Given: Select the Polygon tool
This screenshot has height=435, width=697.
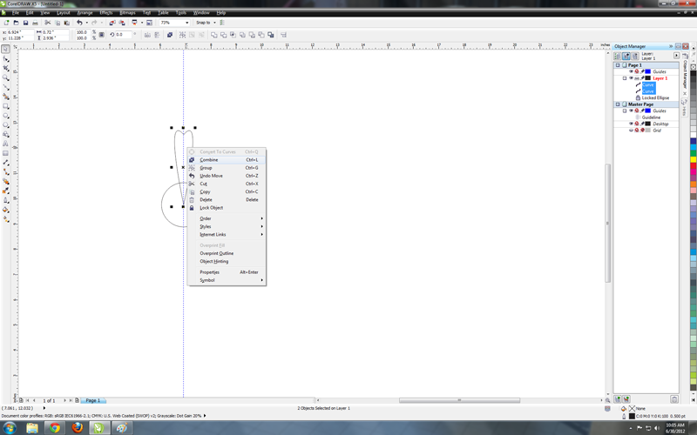Looking at the screenshot, I should click(6, 125).
